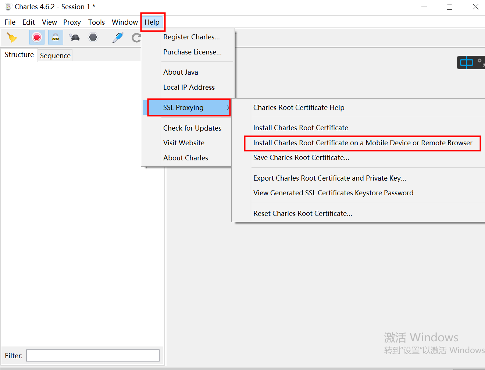The image size is (485, 370).
Task: Open the Proxy menu
Action: coord(72,22)
